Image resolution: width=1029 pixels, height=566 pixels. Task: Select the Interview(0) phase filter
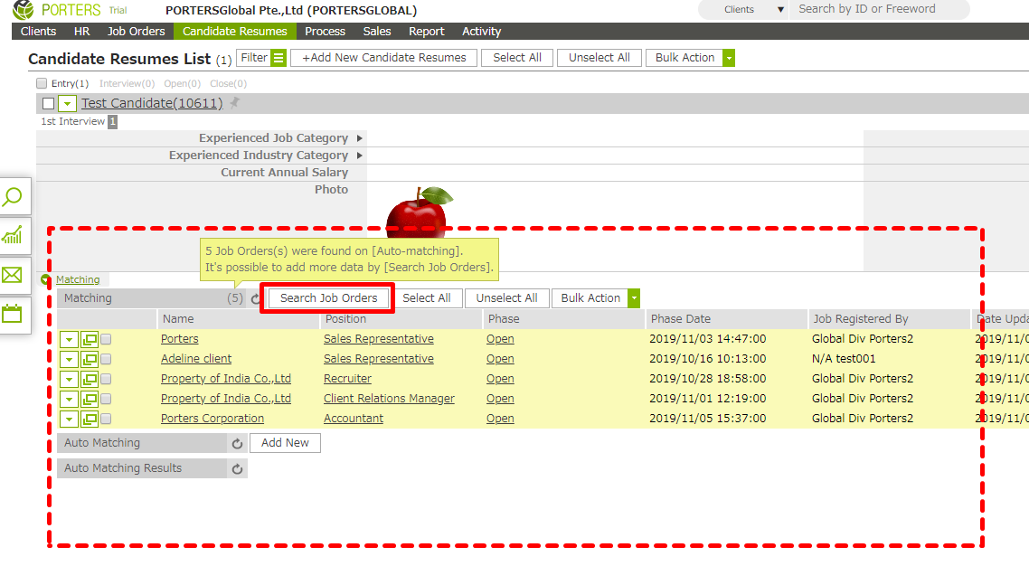pos(127,83)
